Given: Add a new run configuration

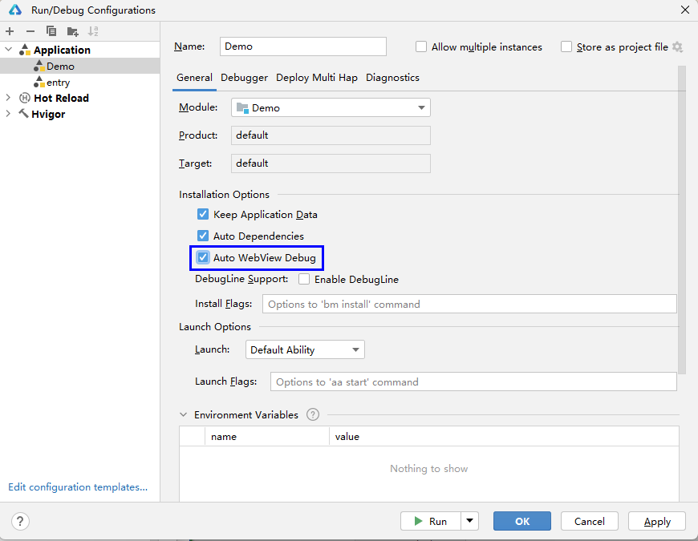Looking at the screenshot, I should click(9, 31).
